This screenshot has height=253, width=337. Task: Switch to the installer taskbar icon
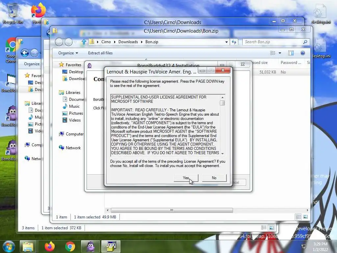point(111,246)
